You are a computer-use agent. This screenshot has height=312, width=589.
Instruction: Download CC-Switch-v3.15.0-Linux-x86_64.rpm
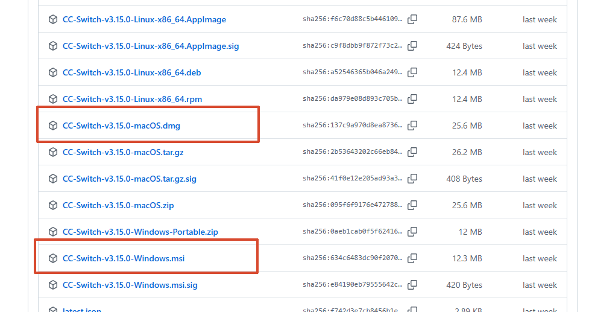[x=132, y=99]
